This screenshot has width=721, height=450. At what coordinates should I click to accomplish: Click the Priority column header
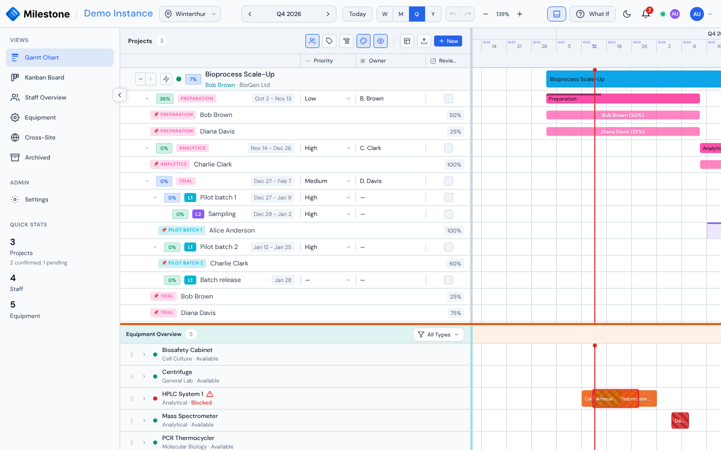[x=328, y=60]
